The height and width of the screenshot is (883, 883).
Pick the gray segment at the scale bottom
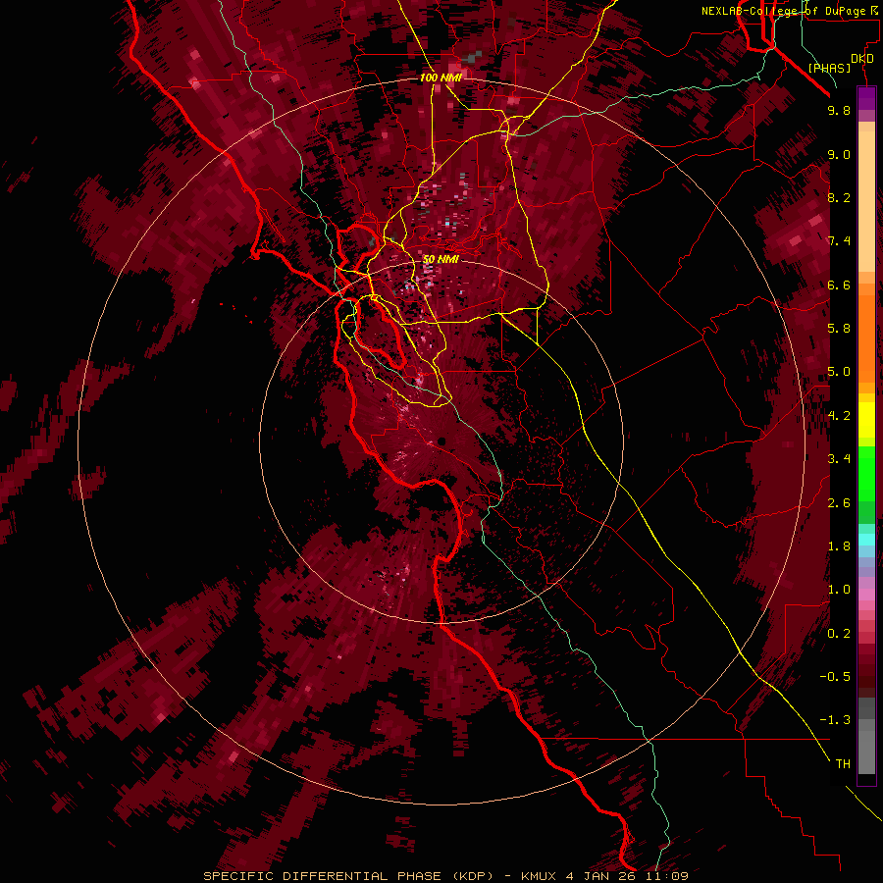click(x=866, y=749)
